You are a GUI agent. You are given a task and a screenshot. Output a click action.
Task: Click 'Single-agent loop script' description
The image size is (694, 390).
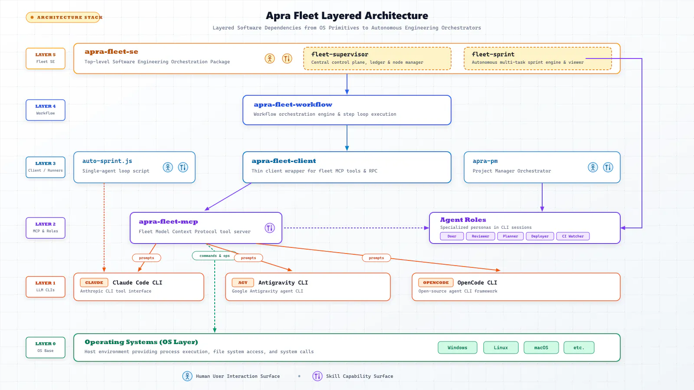(x=116, y=171)
